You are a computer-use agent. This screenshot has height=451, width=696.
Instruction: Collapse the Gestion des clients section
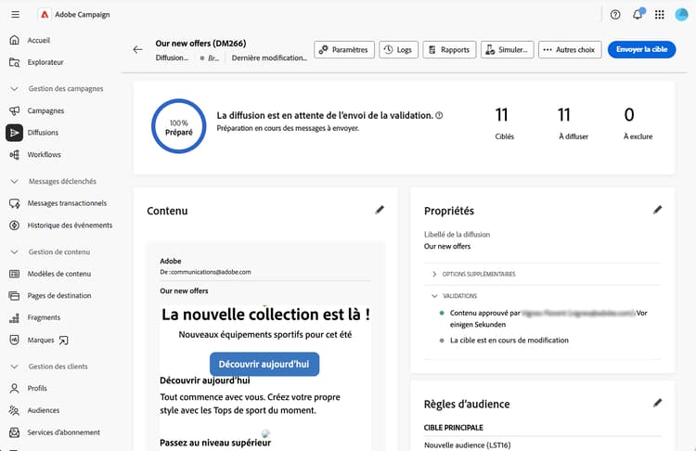15,367
